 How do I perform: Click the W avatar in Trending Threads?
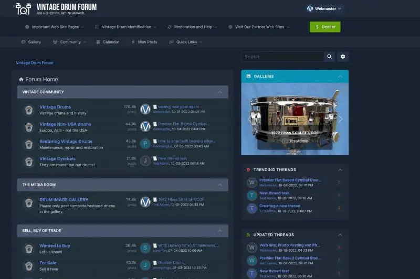coord(252,183)
